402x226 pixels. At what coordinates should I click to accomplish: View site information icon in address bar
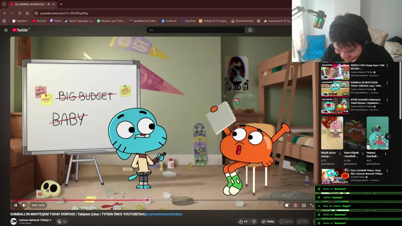tap(36, 13)
